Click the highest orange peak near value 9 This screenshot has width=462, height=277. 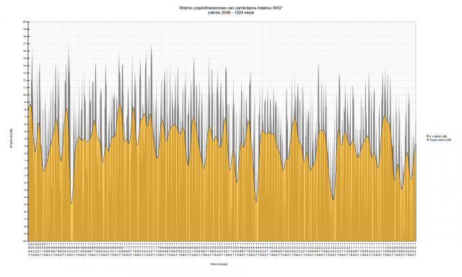tap(120, 104)
